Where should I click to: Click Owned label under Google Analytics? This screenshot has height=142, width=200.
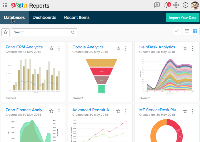click(x=78, y=98)
